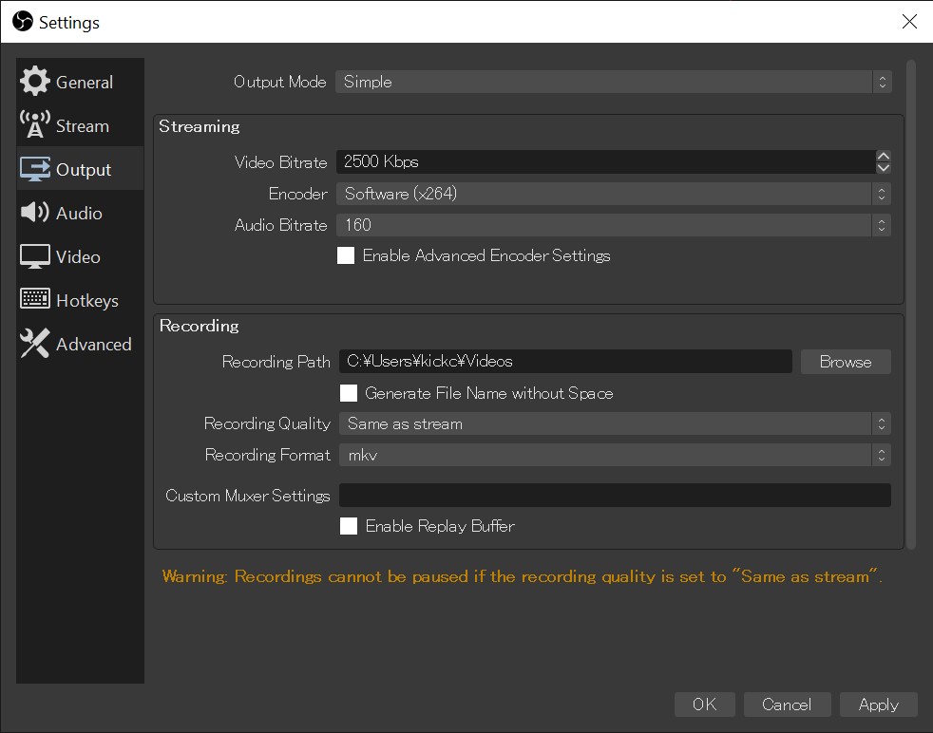Click the Video monitor icon
933x733 pixels.
[34, 256]
